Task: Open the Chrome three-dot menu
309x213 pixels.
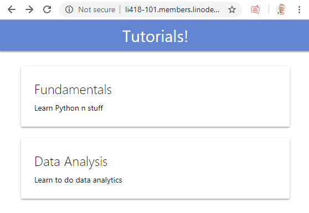Action: [x=299, y=9]
